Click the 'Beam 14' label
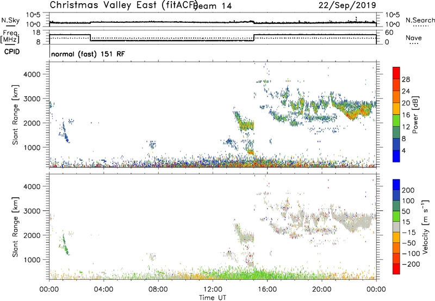 point(213,6)
